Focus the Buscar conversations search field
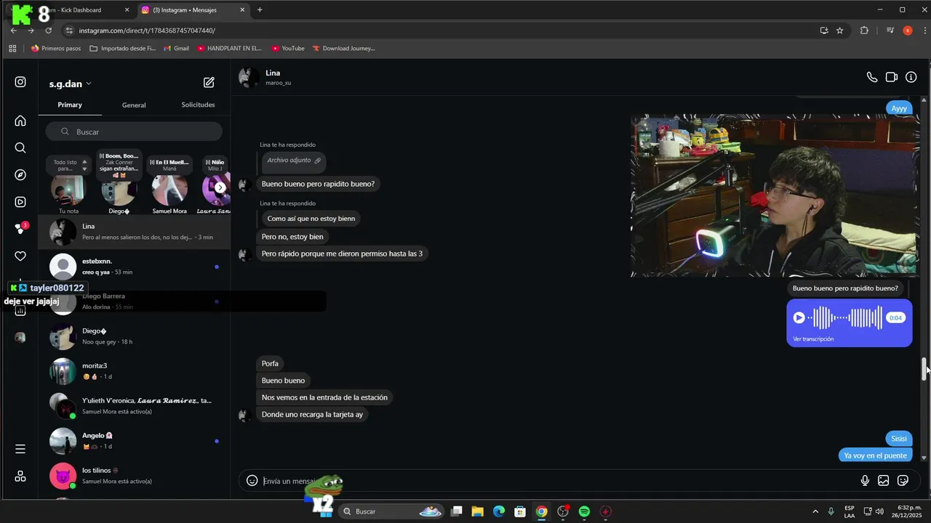931x523 pixels. point(134,131)
